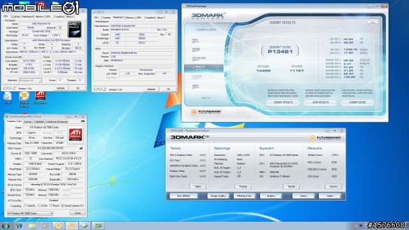Select System Info in the 3DMark Vantage sidebar

click(x=199, y=58)
